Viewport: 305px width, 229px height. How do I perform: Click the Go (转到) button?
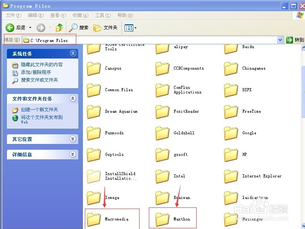(x=295, y=40)
